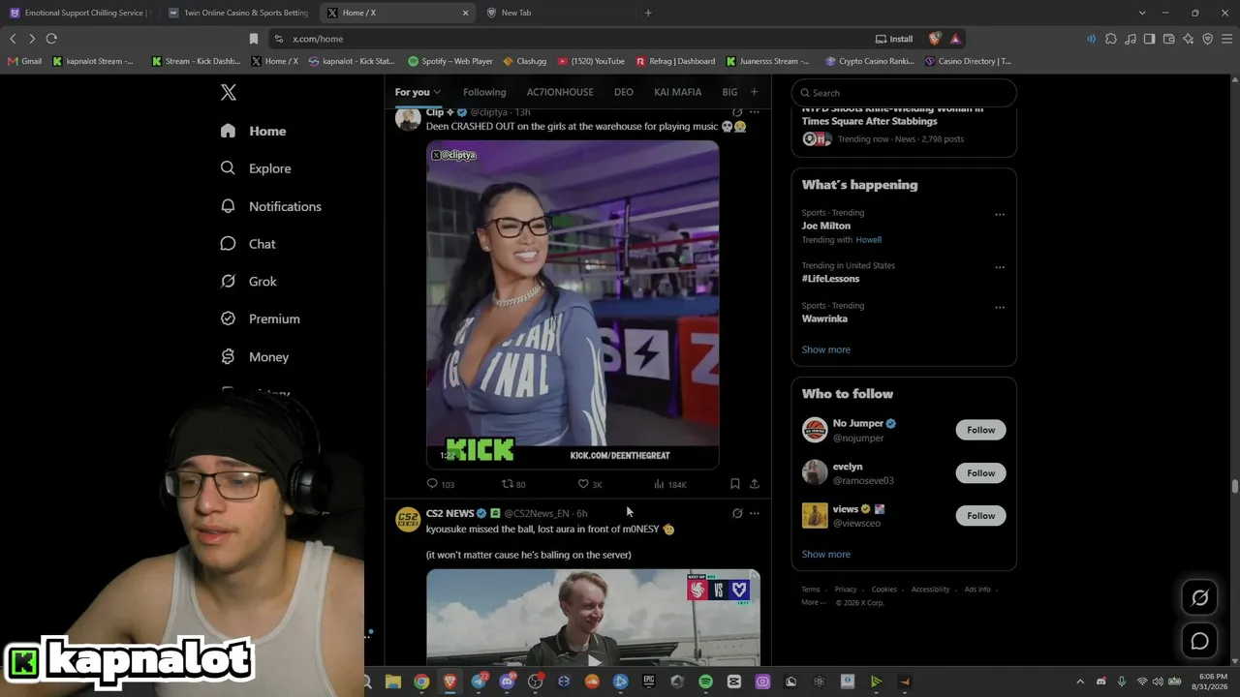Open the Clash.gg bookmark
The width and height of the screenshot is (1240, 697).
524,61
